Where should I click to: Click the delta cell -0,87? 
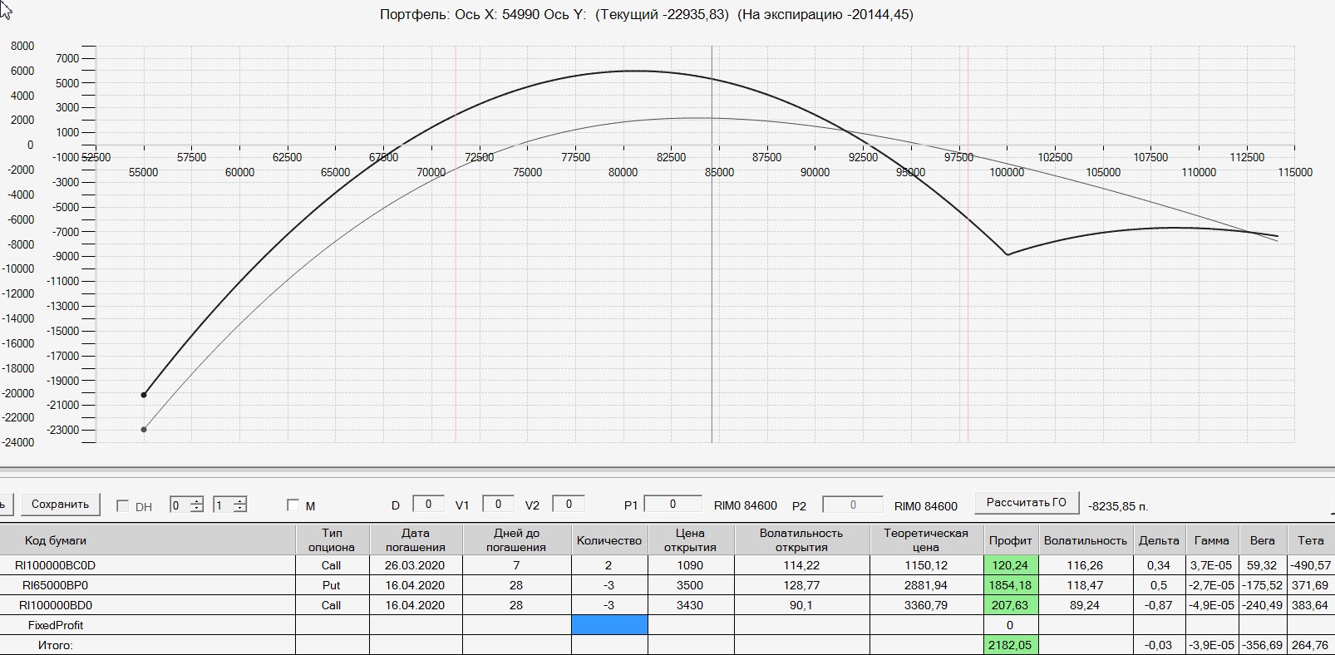click(1159, 605)
